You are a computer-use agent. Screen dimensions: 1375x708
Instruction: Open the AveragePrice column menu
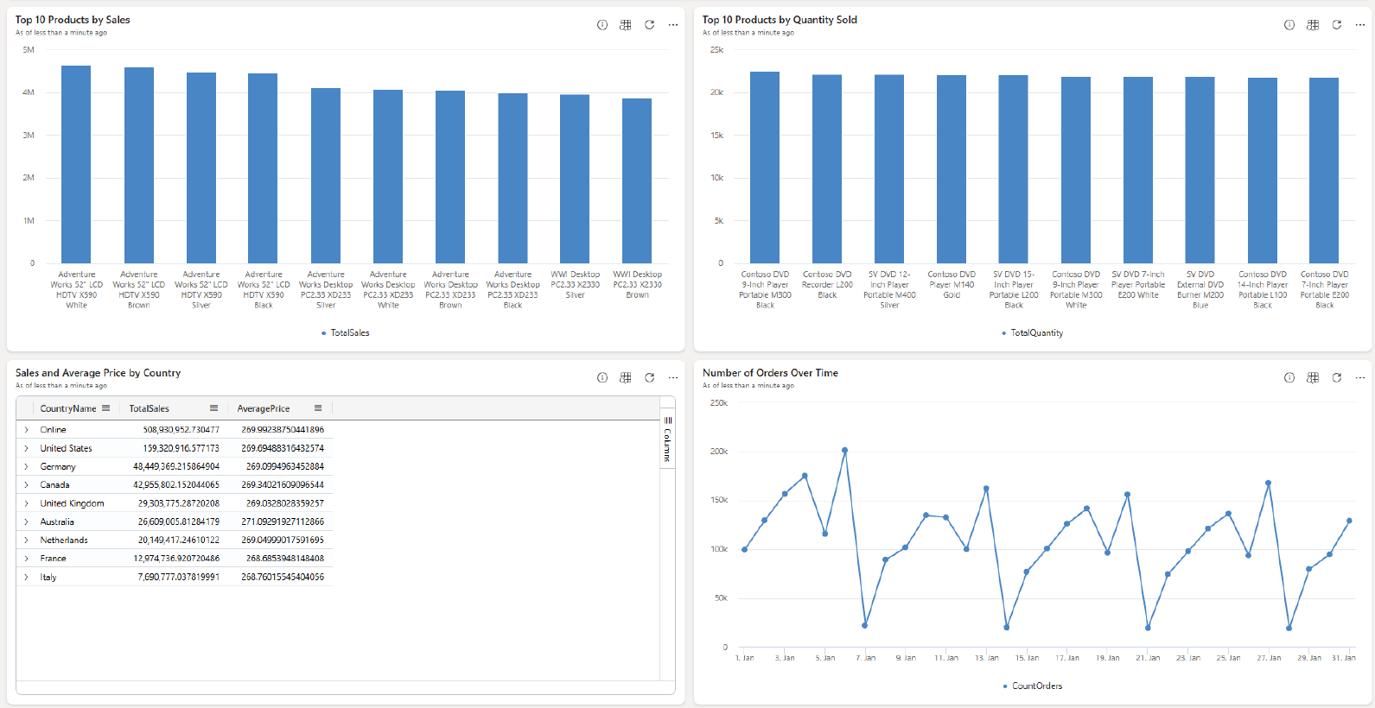[318, 408]
